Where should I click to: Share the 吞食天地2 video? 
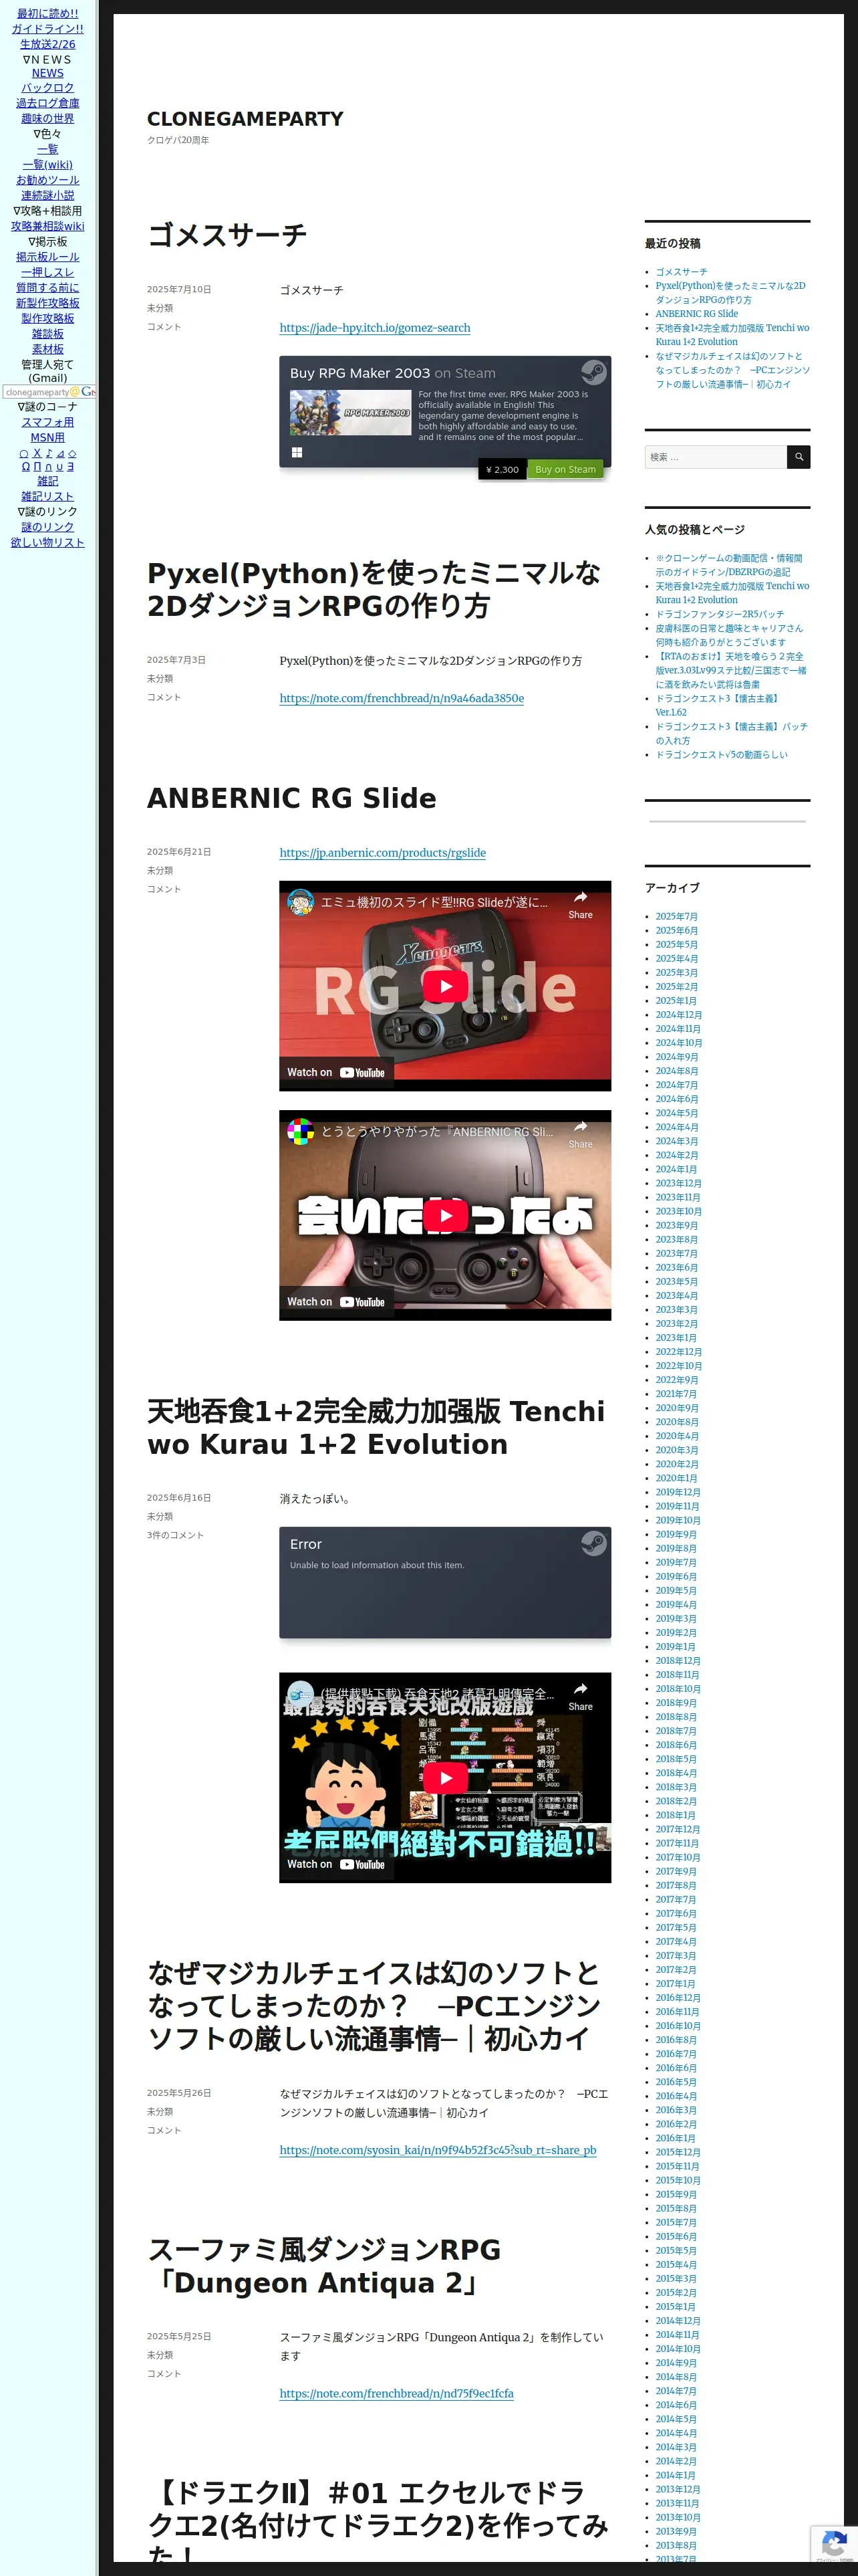click(x=580, y=1697)
